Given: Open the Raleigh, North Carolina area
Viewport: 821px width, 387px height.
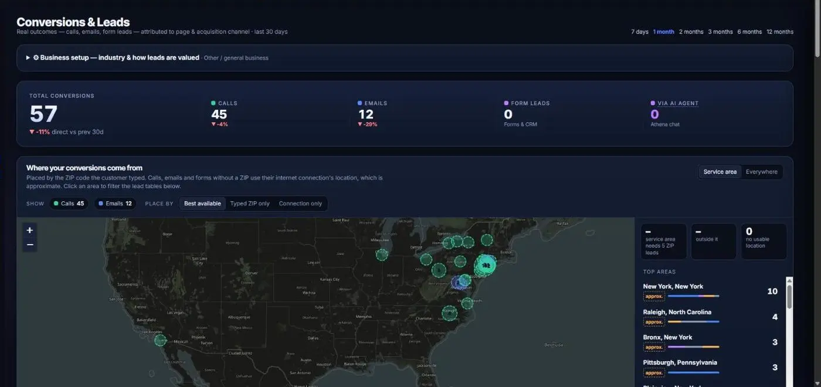Looking at the screenshot, I should pos(711,317).
